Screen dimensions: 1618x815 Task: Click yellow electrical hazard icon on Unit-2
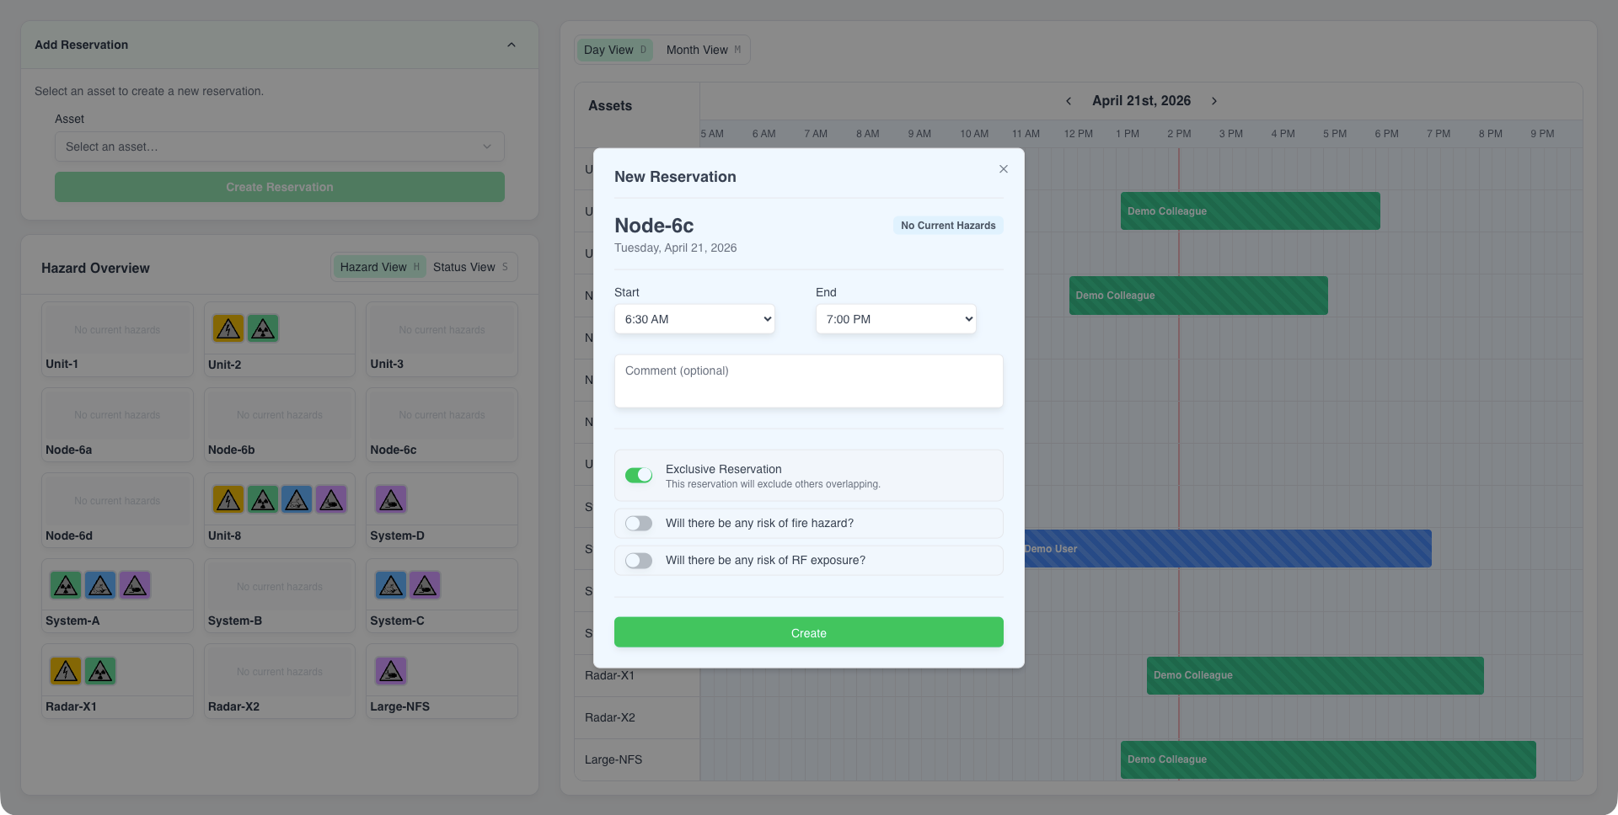click(228, 328)
